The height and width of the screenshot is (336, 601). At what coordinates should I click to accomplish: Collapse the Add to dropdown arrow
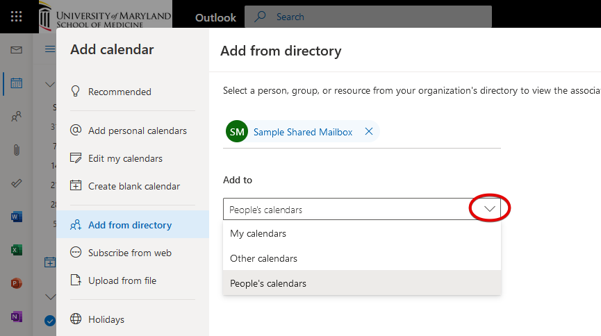point(490,209)
